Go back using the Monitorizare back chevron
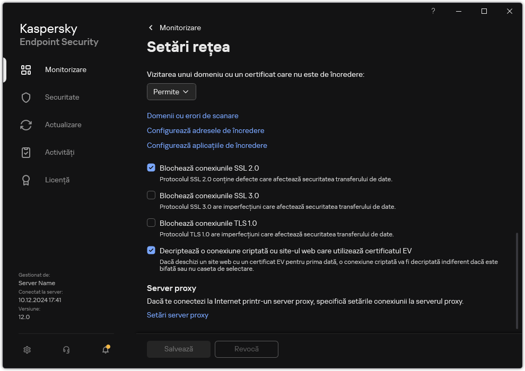The width and height of the screenshot is (525, 371). pos(151,28)
